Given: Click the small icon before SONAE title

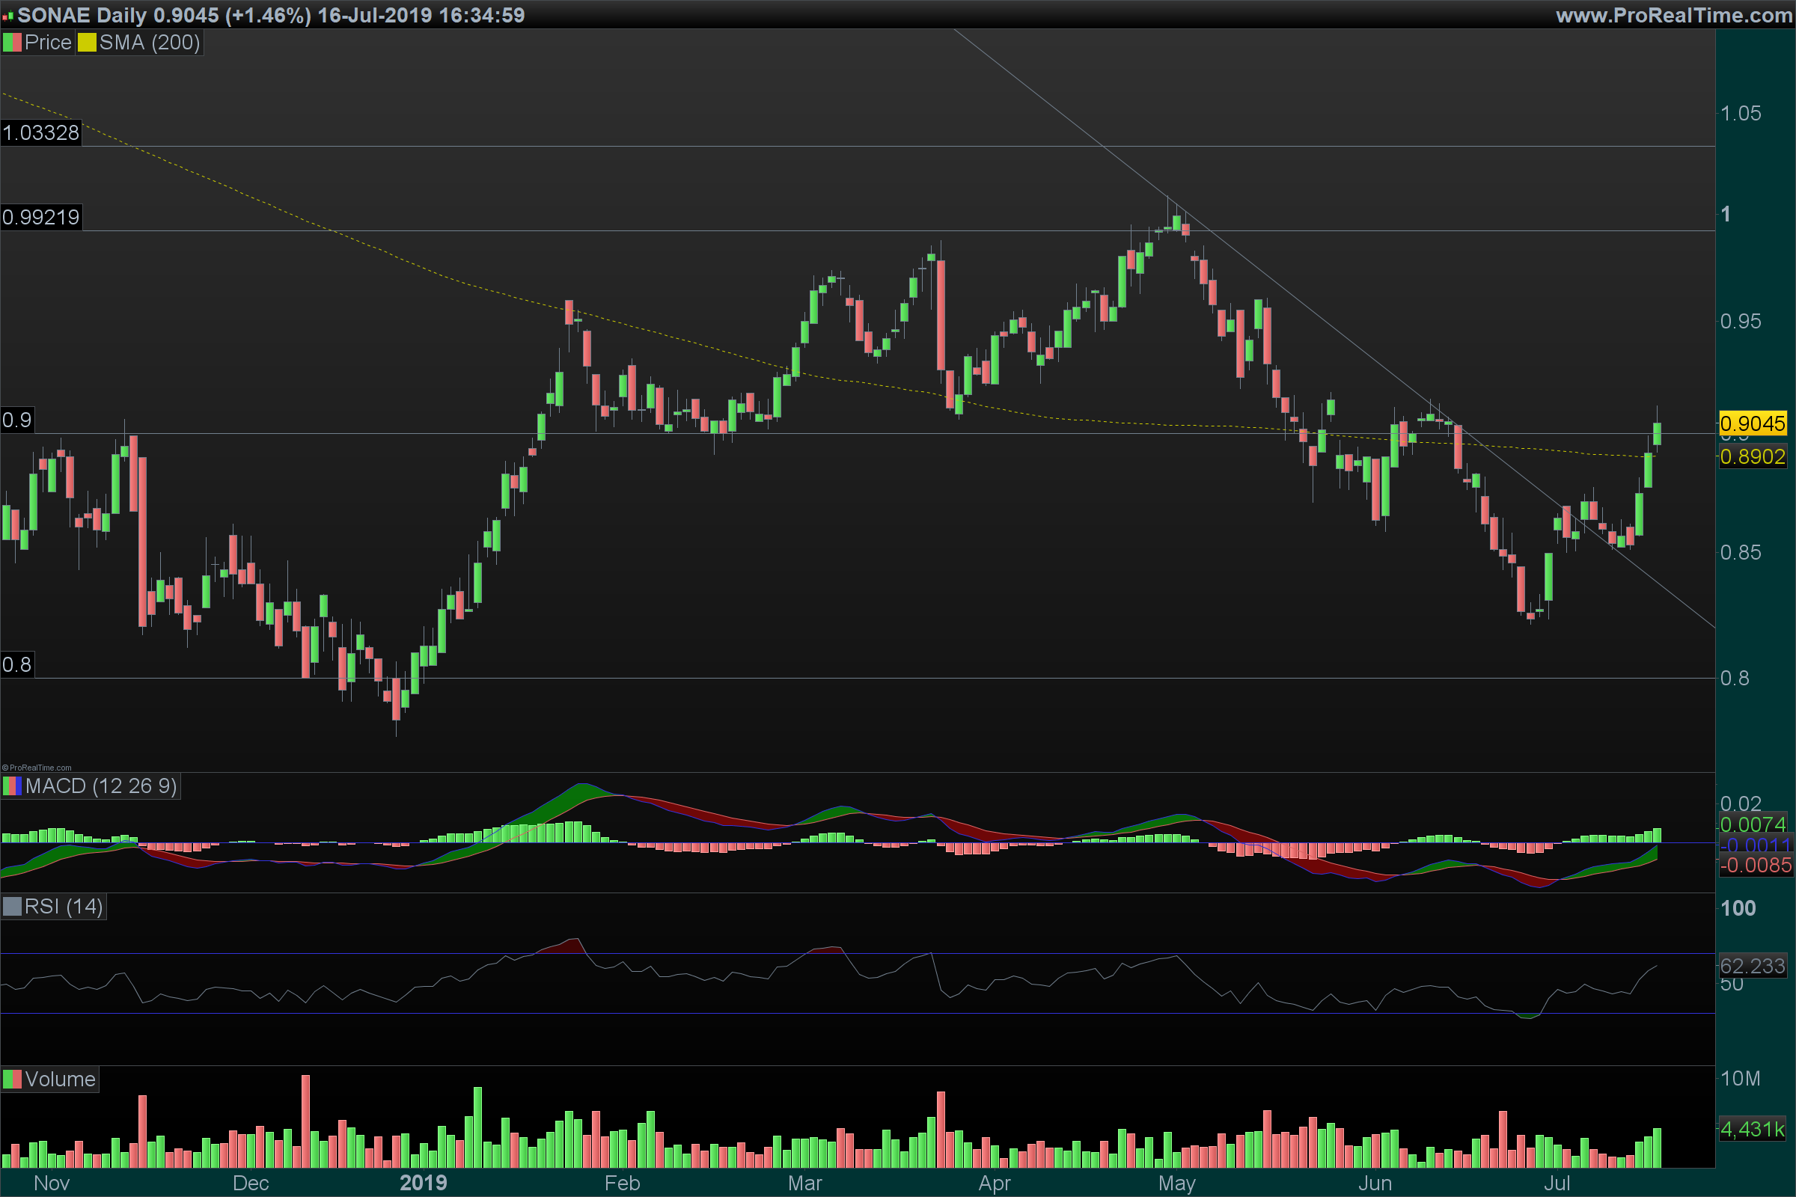Looking at the screenshot, I should pos(7,15).
